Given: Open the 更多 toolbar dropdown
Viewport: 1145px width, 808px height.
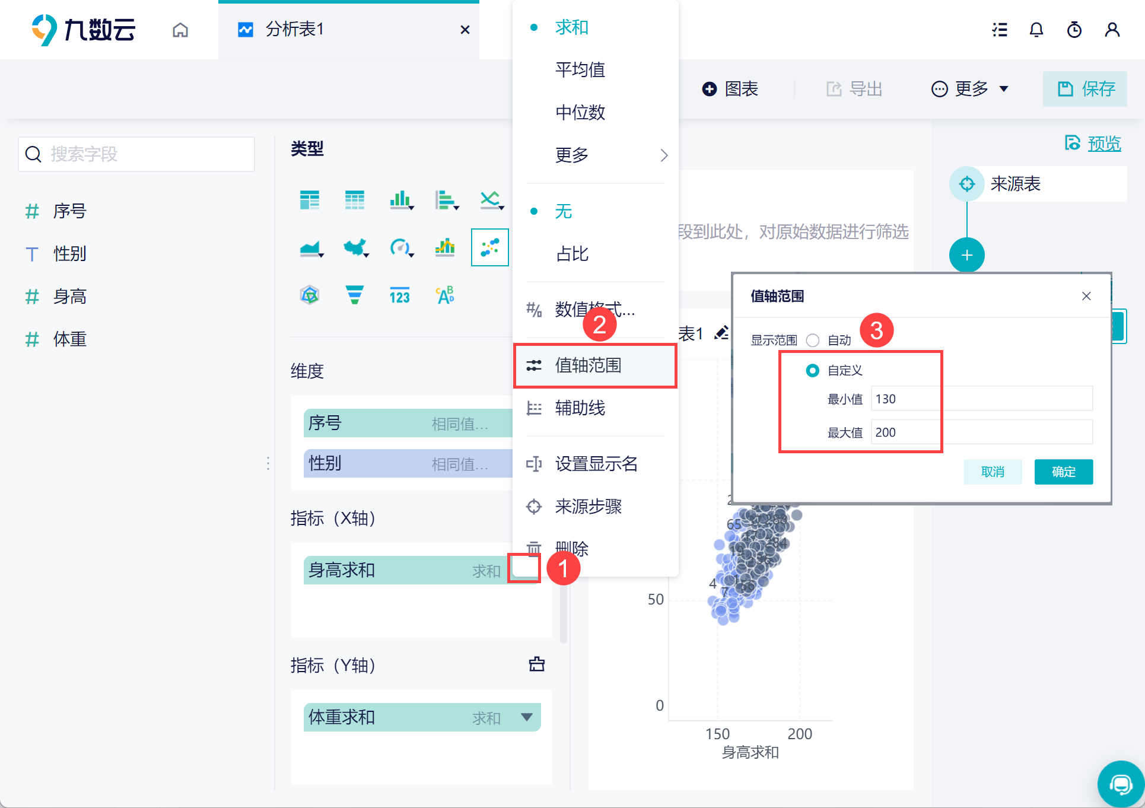Looking at the screenshot, I should pos(970,89).
